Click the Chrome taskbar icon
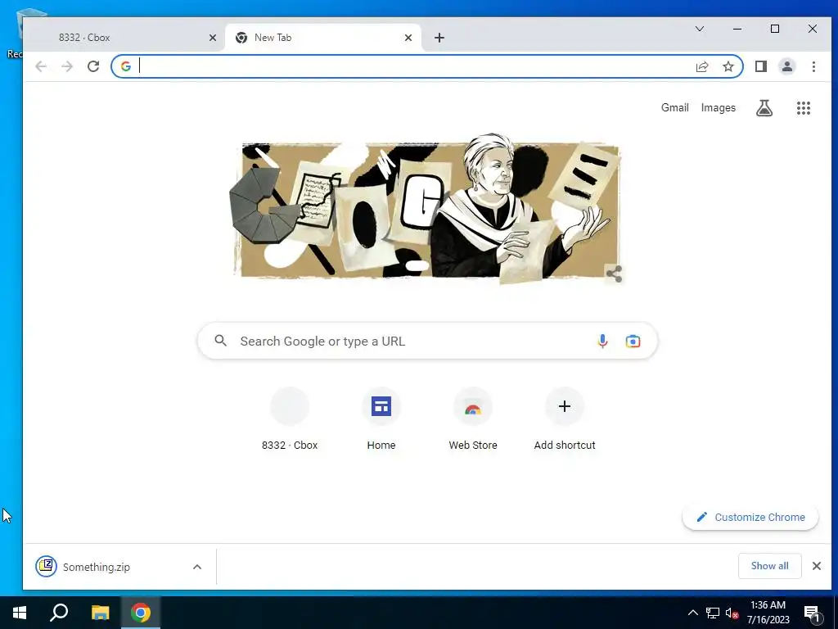 pos(141,613)
